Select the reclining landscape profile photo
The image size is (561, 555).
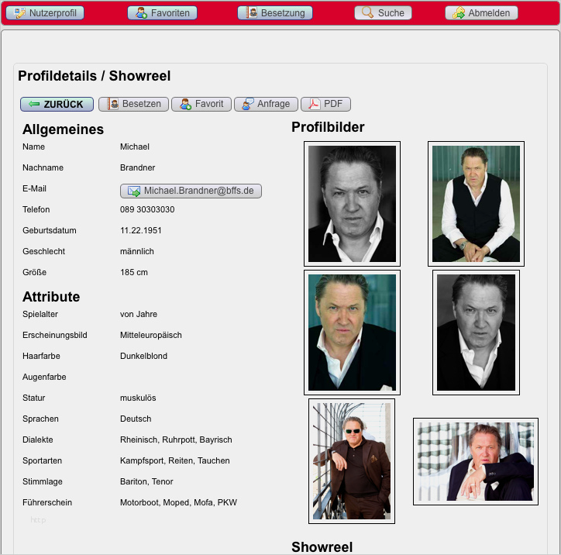tap(475, 461)
